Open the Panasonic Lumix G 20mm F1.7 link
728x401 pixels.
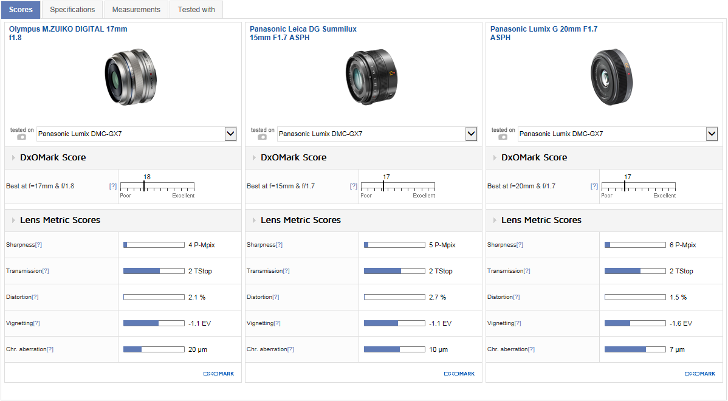(x=544, y=33)
